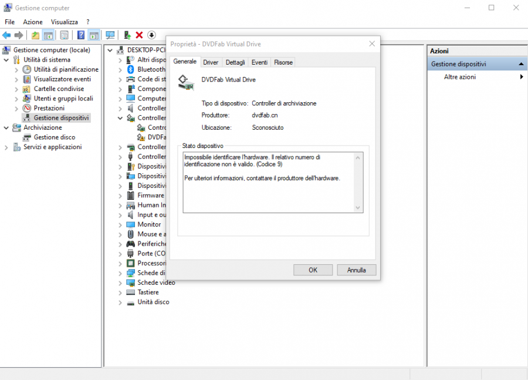Switch to the Risorse tab
Viewport: 528px width, 380px height.
pyautogui.click(x=283, y=62)
